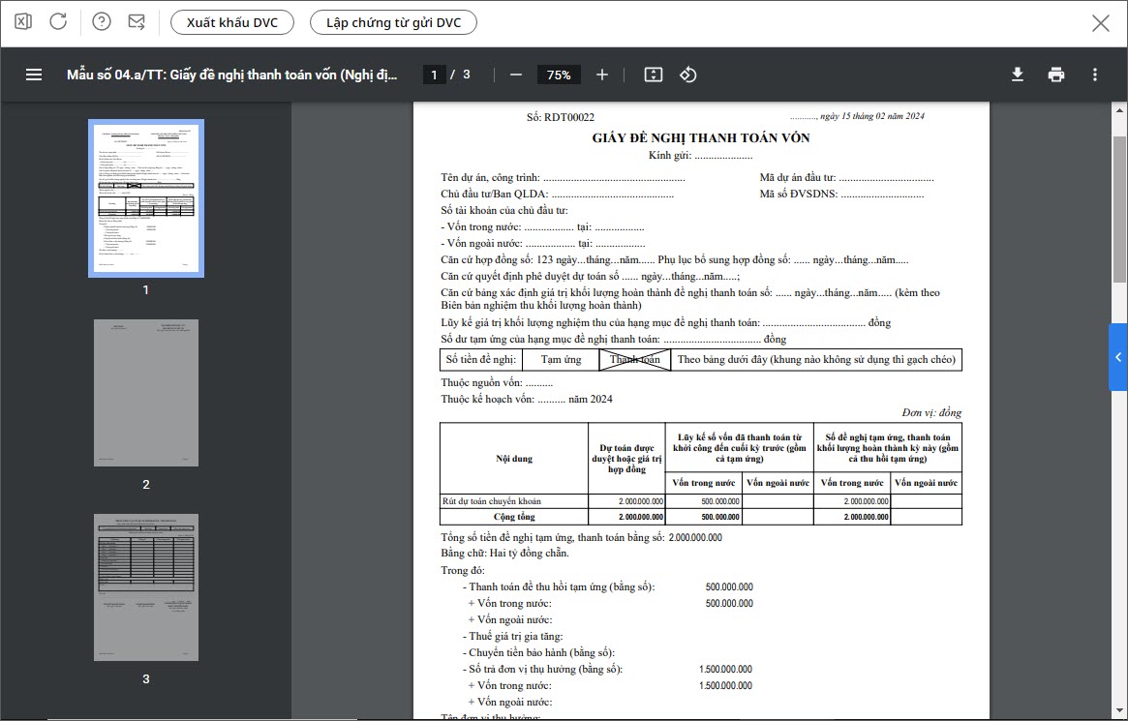Download the PDF document
Viewport: 1128px width, 721px height.
click(x=1018, y=75)
